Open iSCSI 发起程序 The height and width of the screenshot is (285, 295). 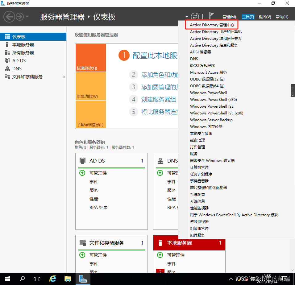202,66
